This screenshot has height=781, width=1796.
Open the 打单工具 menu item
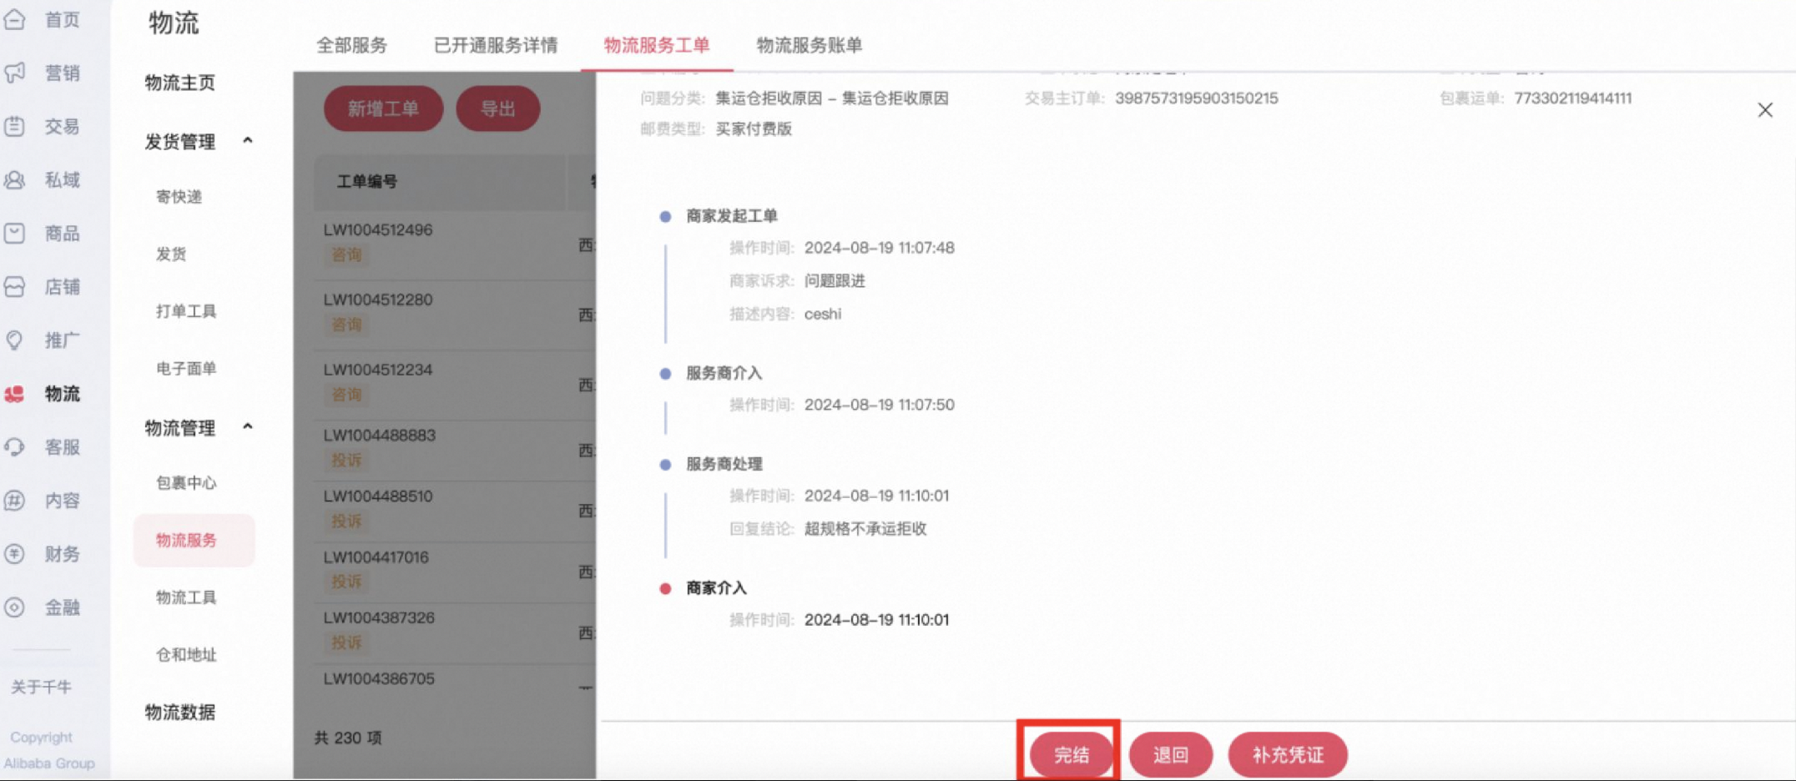click(x=186, y=310)
